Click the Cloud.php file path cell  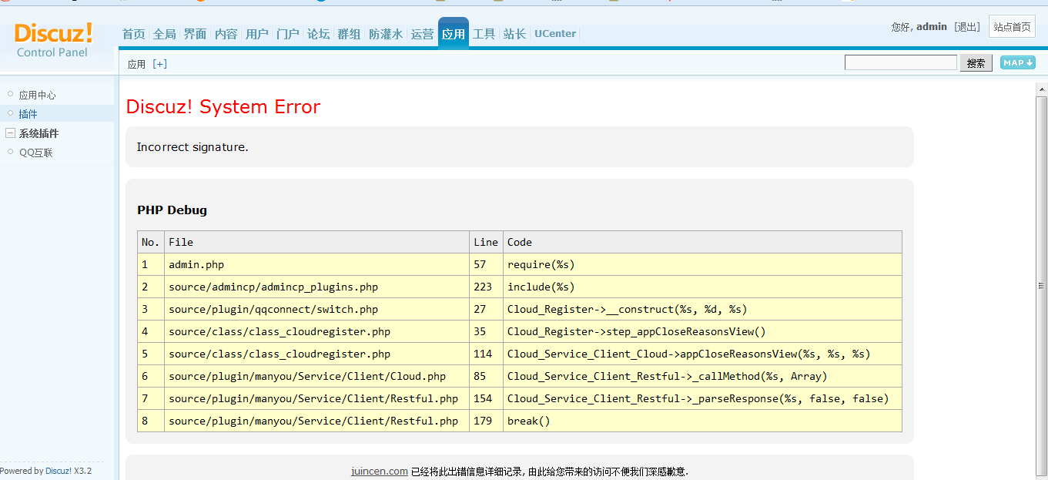[316, 376]
